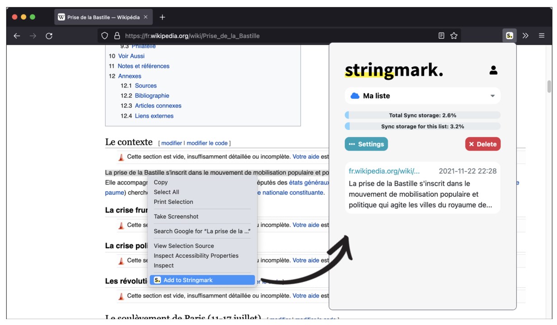Reload the page with refresh icon
Viewport: 557px width, 325px height.
pos(49,36)
